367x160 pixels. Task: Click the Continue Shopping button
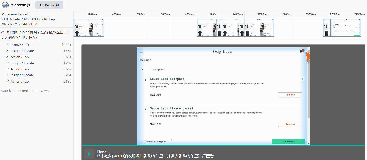(155, 142)
